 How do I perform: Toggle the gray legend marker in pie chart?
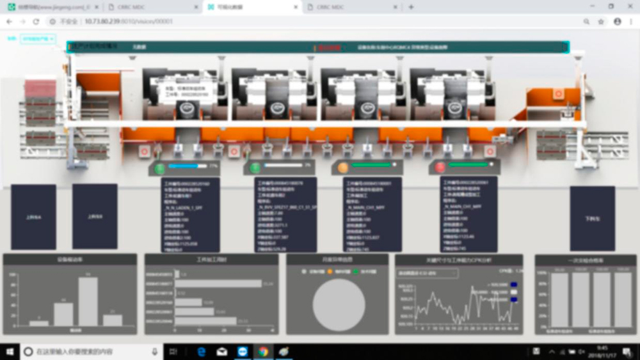point(303,271)
